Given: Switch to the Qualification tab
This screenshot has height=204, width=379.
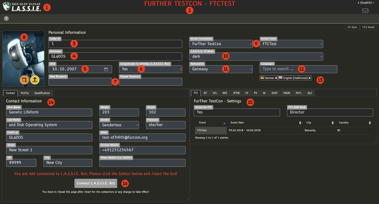Looking at the screenshot, I should 41,93.
